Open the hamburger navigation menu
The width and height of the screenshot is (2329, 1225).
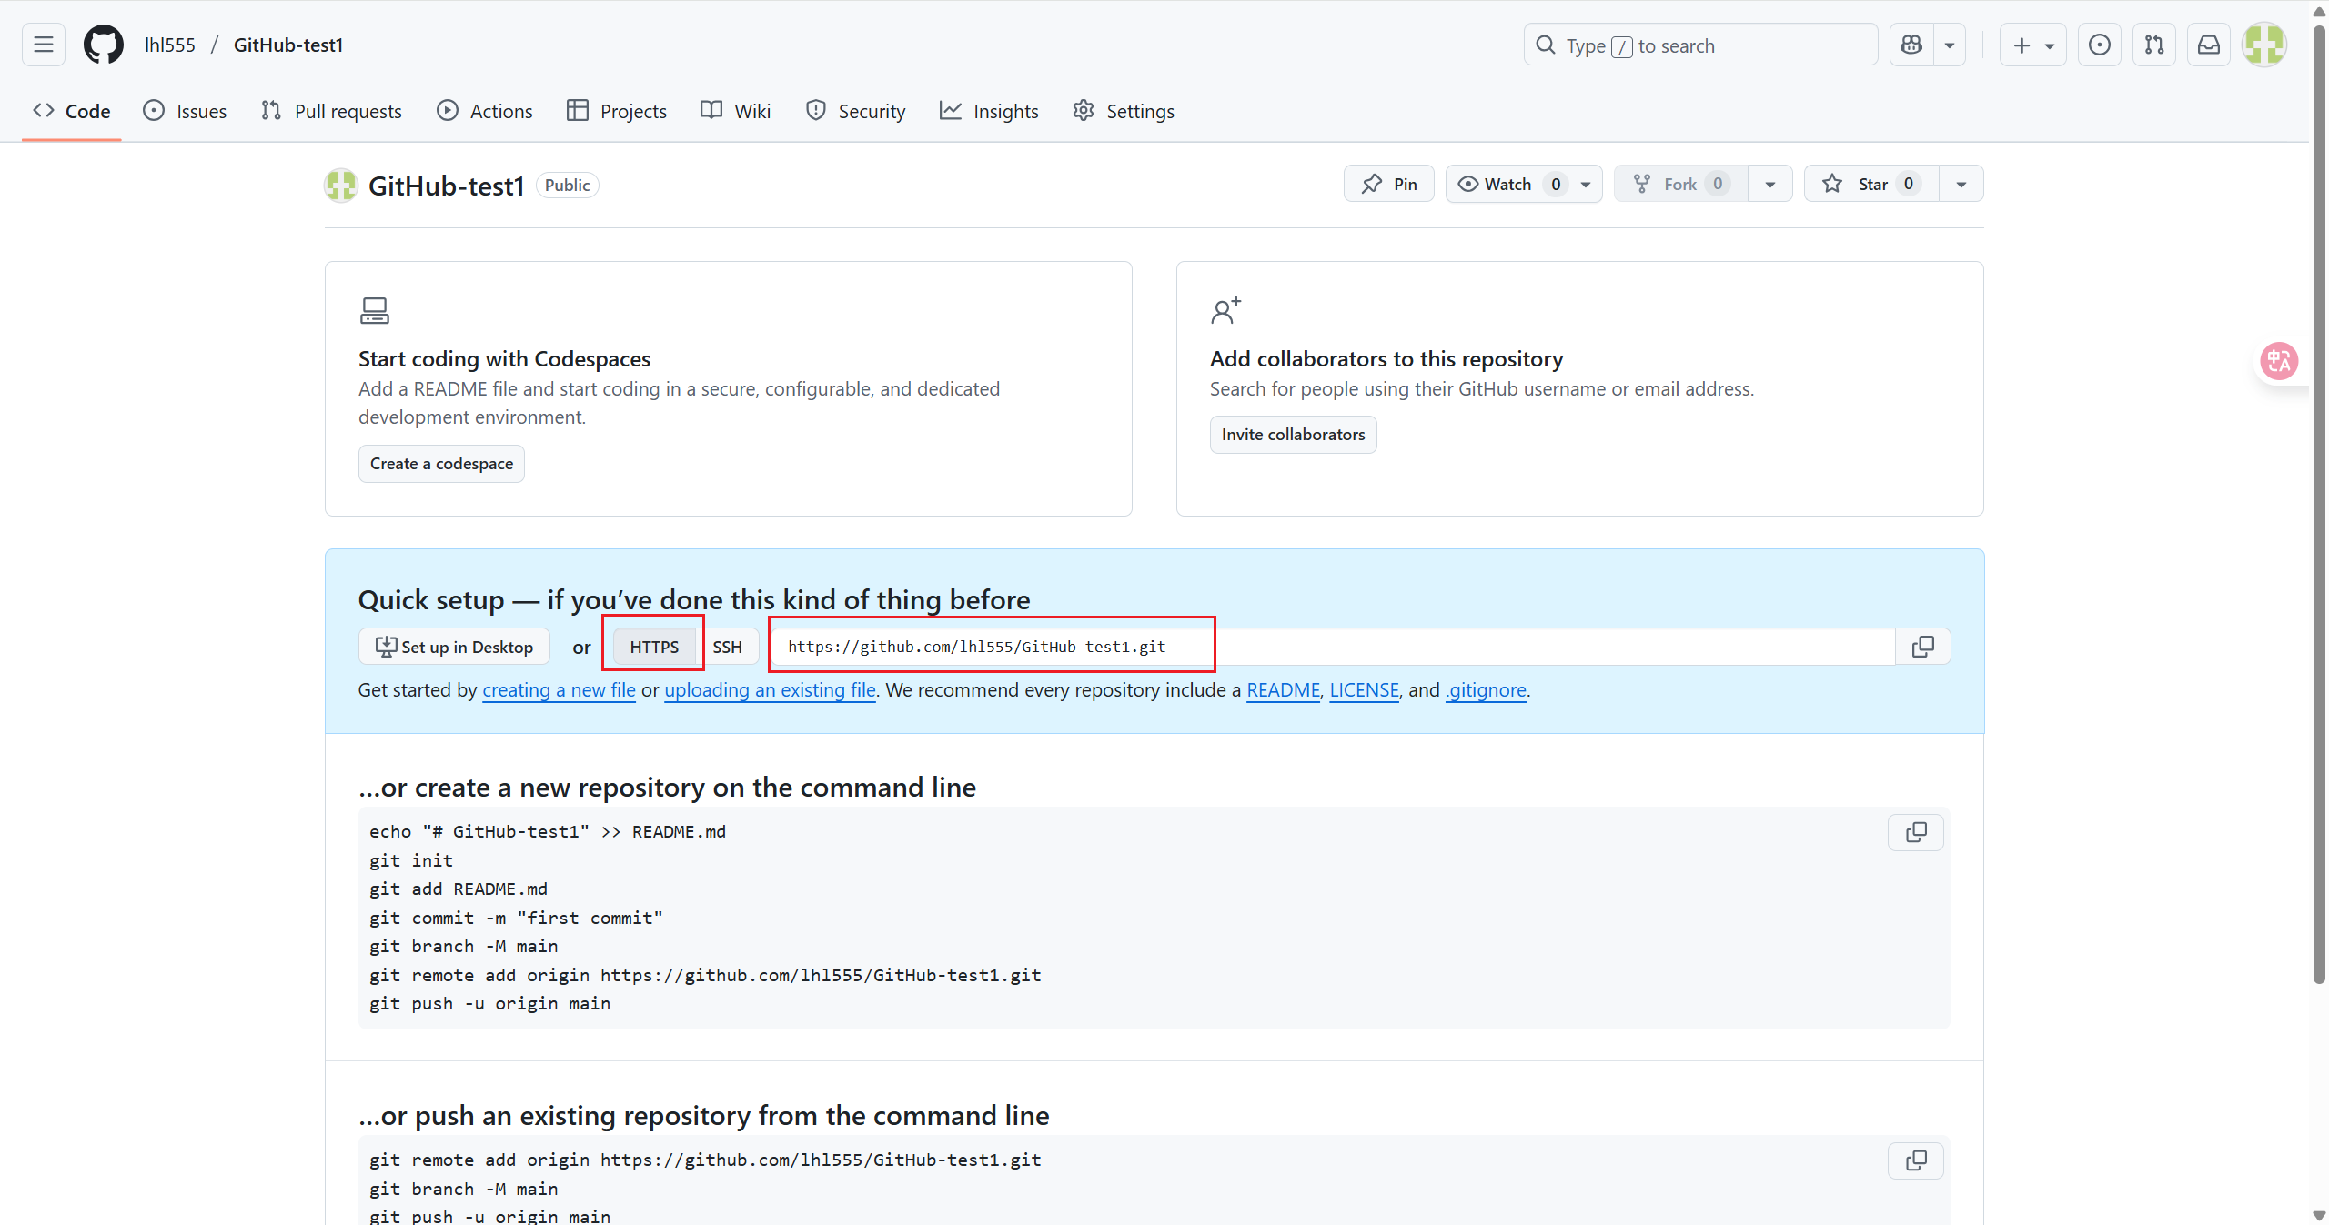(x=43, y=45)
